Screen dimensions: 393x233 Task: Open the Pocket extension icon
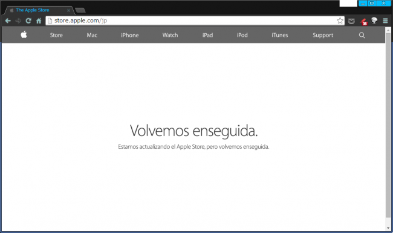coord(351,21)
